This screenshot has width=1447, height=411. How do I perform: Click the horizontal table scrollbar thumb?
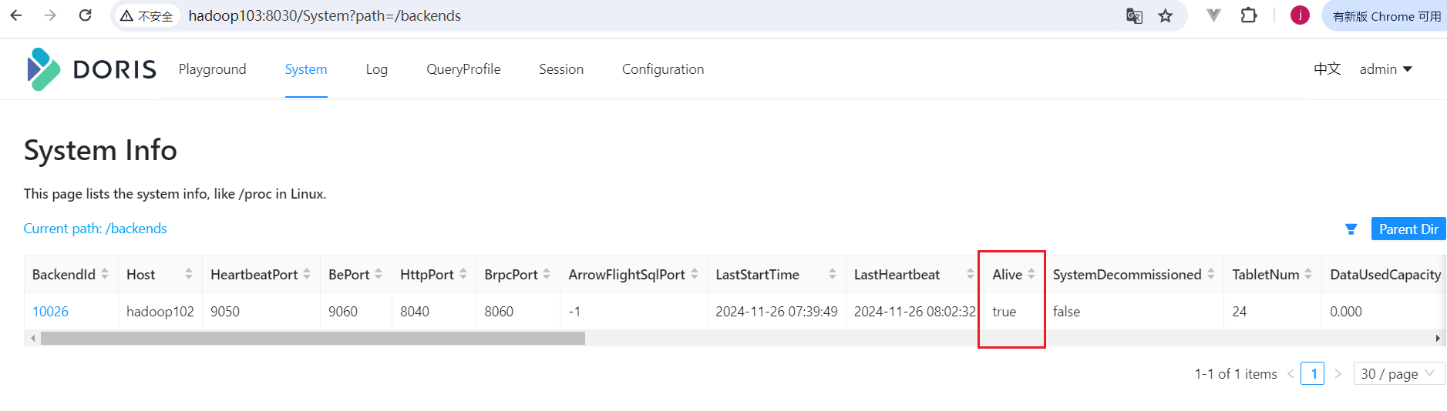pyautogui.click(x=313, y=338)
